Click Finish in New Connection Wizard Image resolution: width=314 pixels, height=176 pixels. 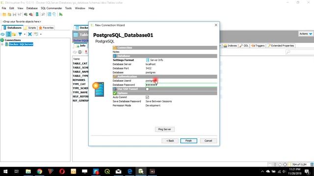(188, 141)
